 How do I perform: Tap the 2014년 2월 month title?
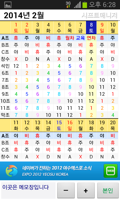coord(24,15)
